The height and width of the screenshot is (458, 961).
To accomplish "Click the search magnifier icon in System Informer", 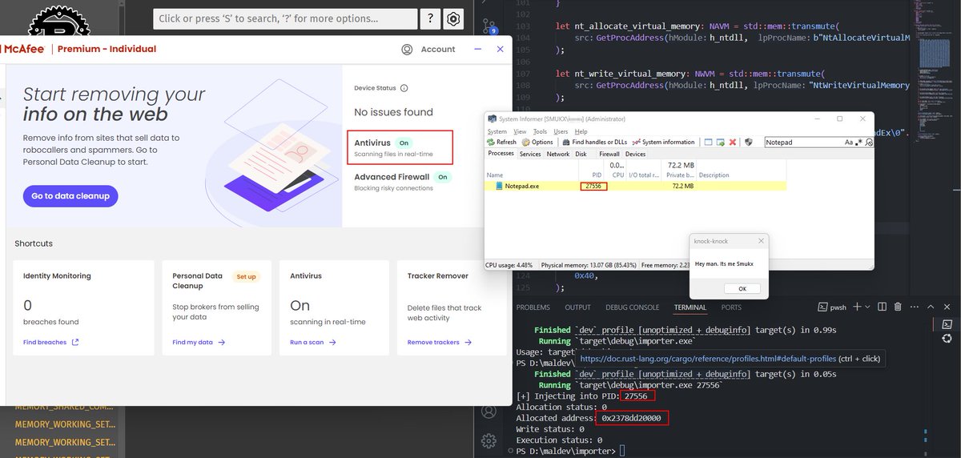I will click(x=868, y=142).
